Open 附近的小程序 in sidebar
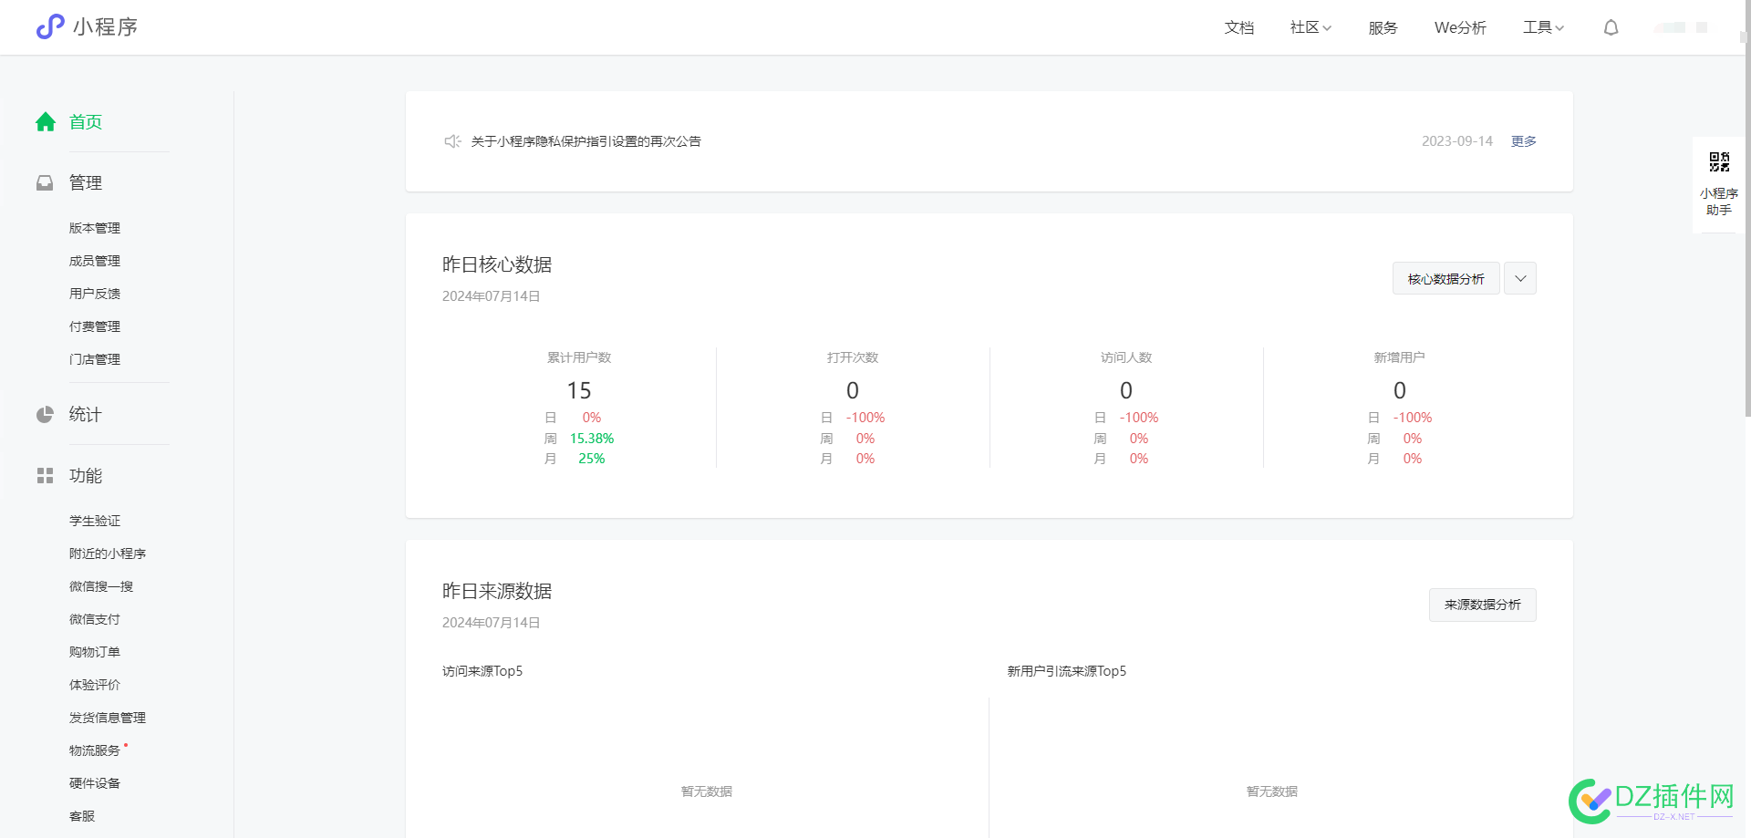Screen dimensions: 1751x838 [108, 553]
